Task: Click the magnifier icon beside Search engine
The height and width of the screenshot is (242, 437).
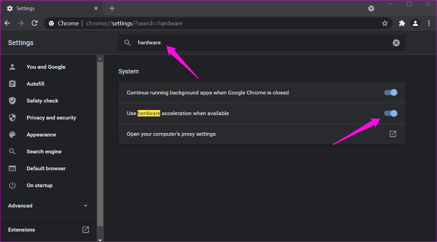Action: click(13, 151)
